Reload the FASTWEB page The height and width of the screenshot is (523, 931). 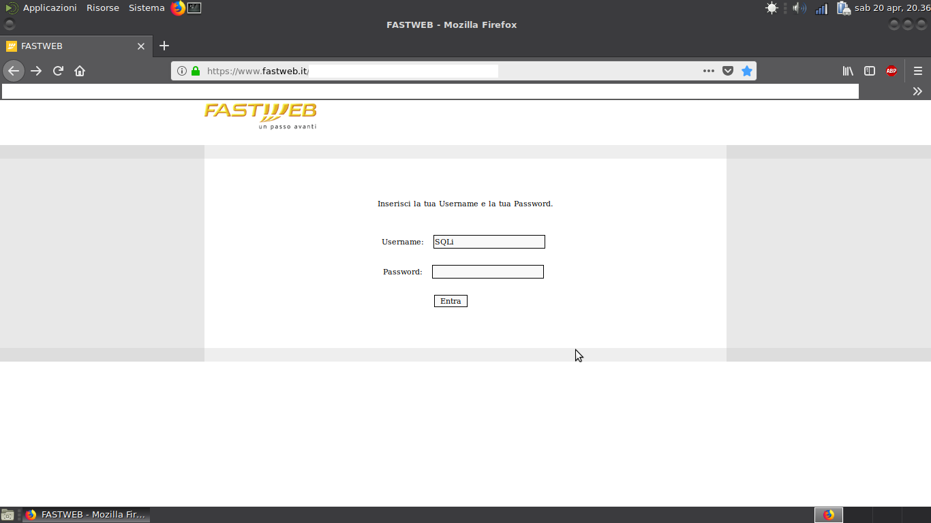click(x=58, y=71)
